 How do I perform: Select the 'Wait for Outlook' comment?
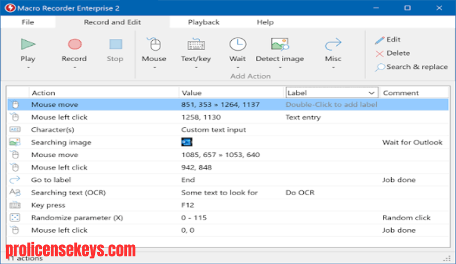click(412, 142)
